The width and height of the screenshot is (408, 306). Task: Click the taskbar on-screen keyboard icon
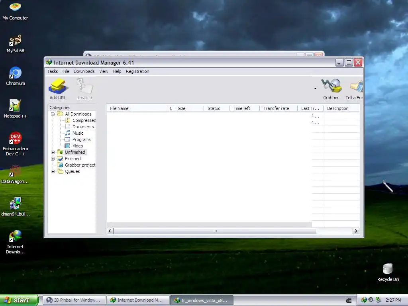point(349,300)
